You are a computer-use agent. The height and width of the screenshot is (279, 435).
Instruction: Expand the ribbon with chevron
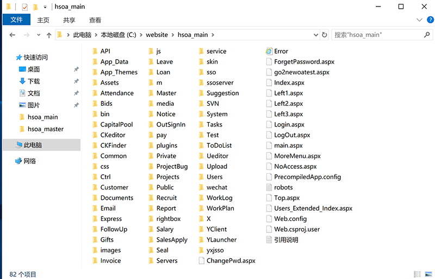(x=419, y=20)
